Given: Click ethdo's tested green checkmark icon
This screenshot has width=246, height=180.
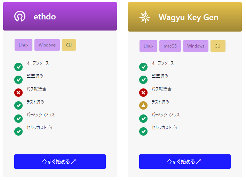Looking at the screenshot, I should click(18, 105).
